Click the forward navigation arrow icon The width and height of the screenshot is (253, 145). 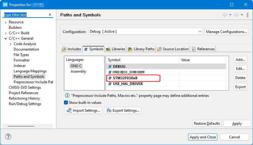[x=236, y=15]
